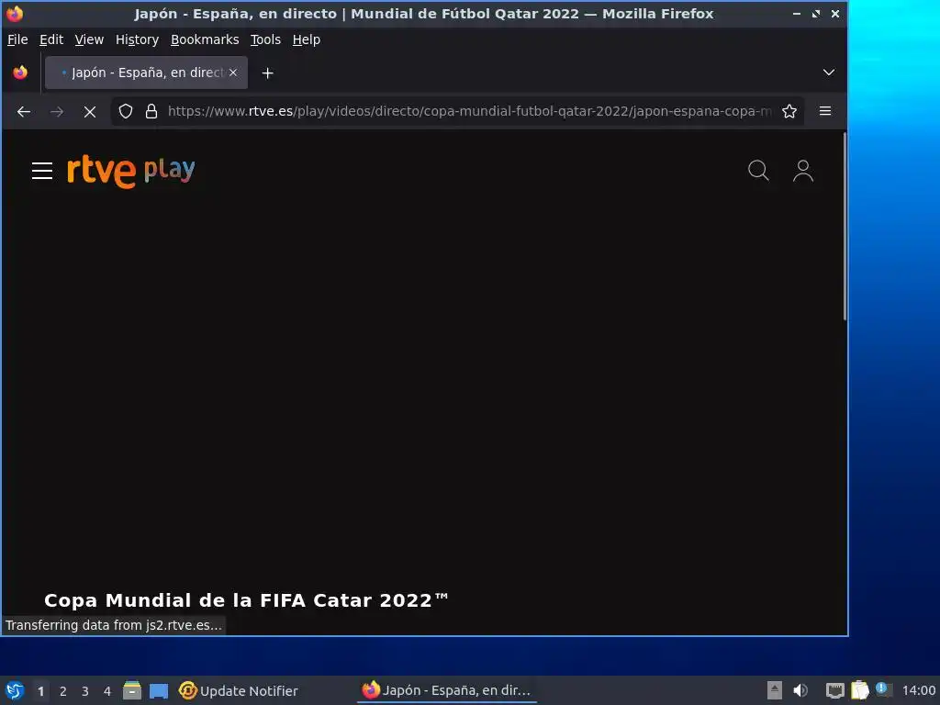The image size is (940, 705).
Task: Click the network monitor tray icon
Action: (x=835, y=690)
